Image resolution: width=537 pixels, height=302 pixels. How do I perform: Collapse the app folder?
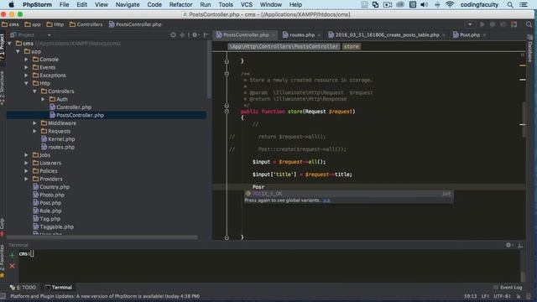tap(18, 51)
